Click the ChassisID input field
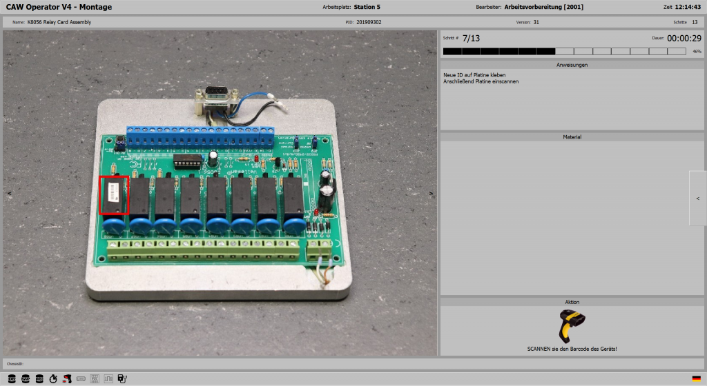 (x=353, y=364)
